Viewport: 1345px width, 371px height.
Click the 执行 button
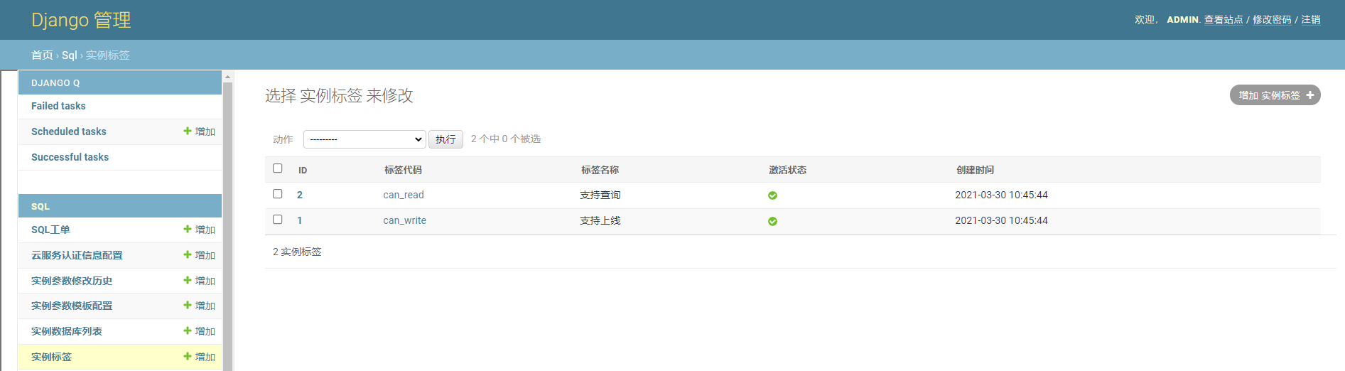[x=445, y=139]
